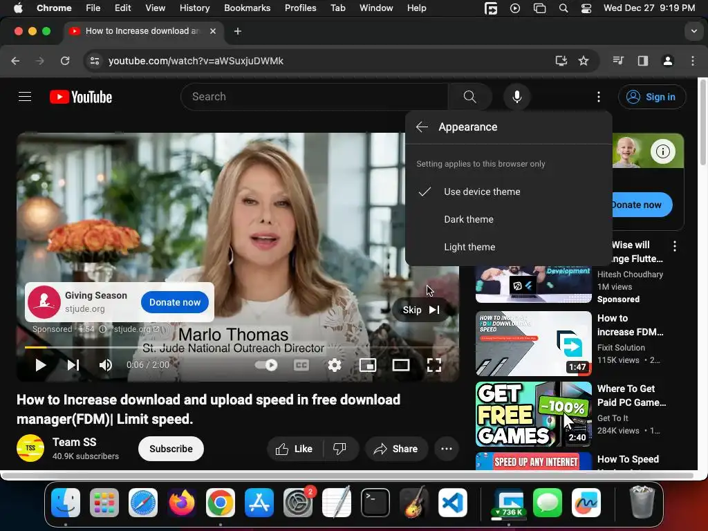Open tab search dropdown arrow
The image size is (708, 531).
coord(693,31)
